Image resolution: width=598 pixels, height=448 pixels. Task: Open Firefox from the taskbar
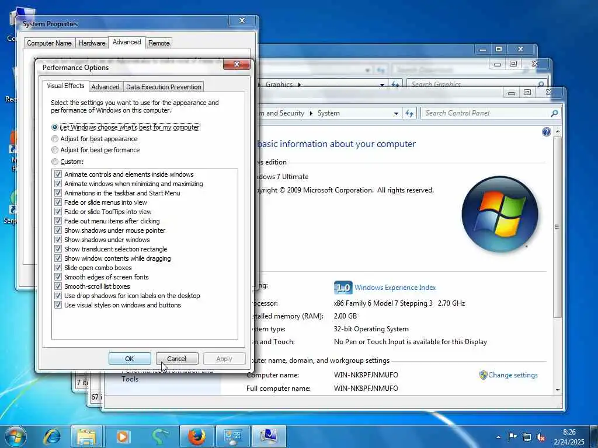pos(196,436)
